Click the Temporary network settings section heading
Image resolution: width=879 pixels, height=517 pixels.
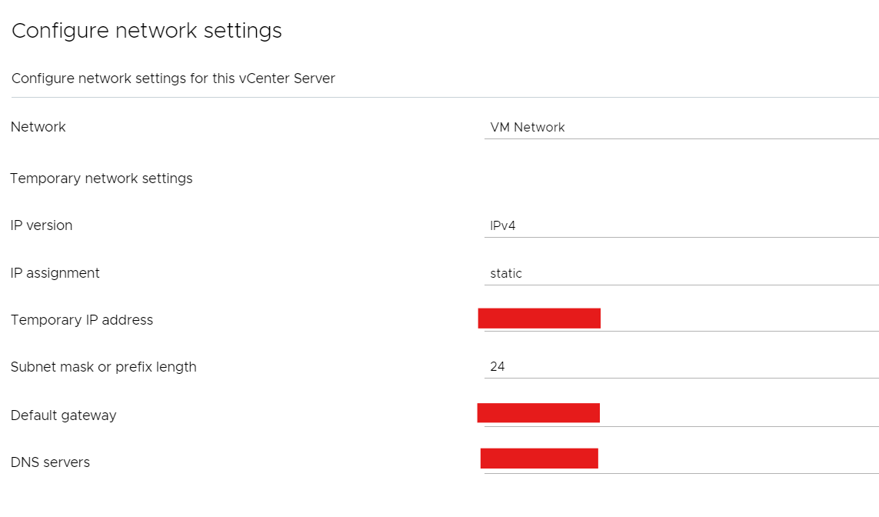coord(102,178)
